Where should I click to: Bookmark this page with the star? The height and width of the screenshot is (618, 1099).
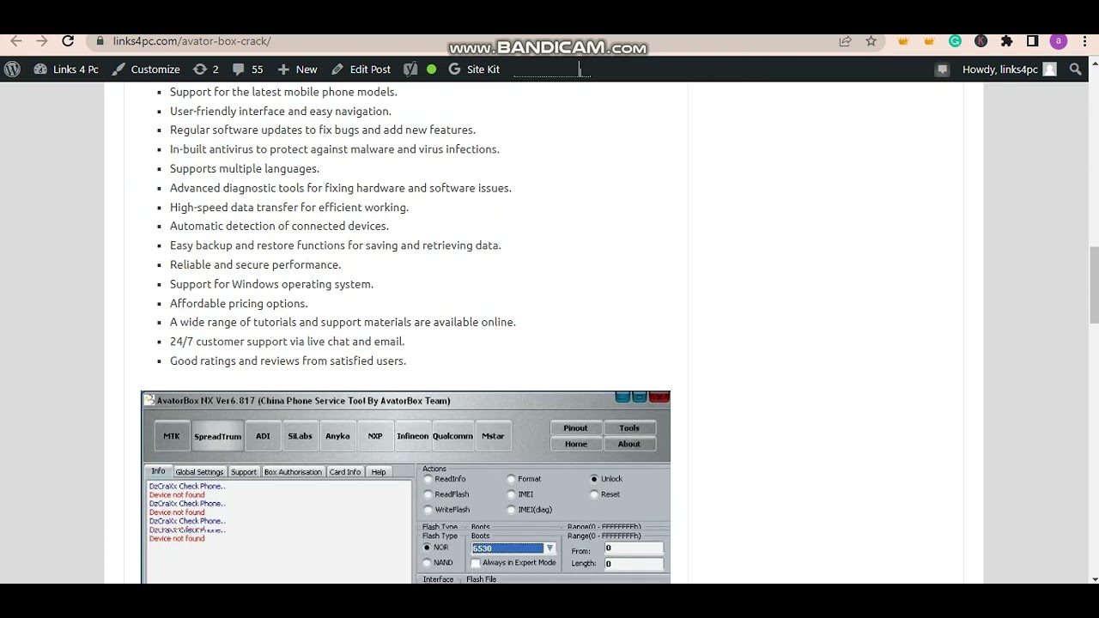(x=871, y=41)
